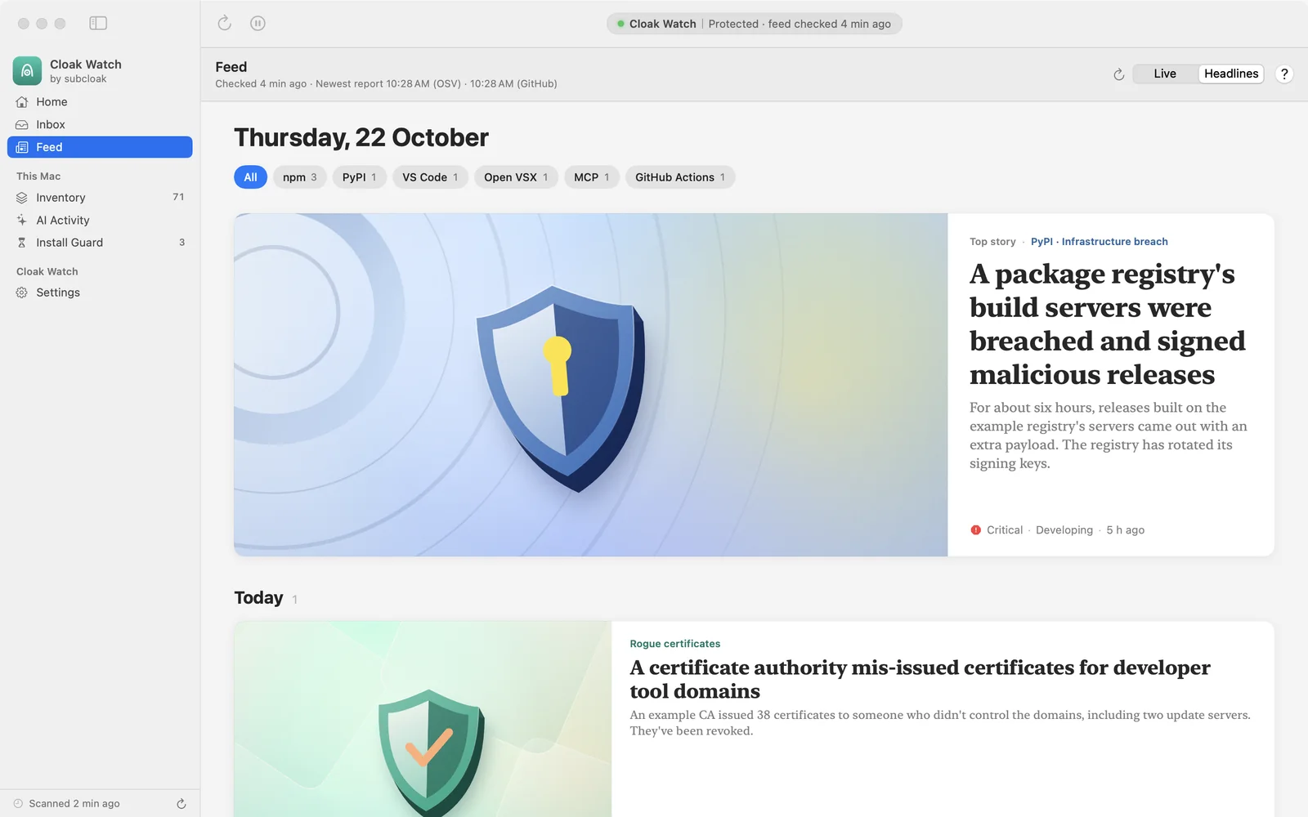Viewport: 1308px width, 817px height.
Task: Filter the feed by npm
Action: point(299,177)
